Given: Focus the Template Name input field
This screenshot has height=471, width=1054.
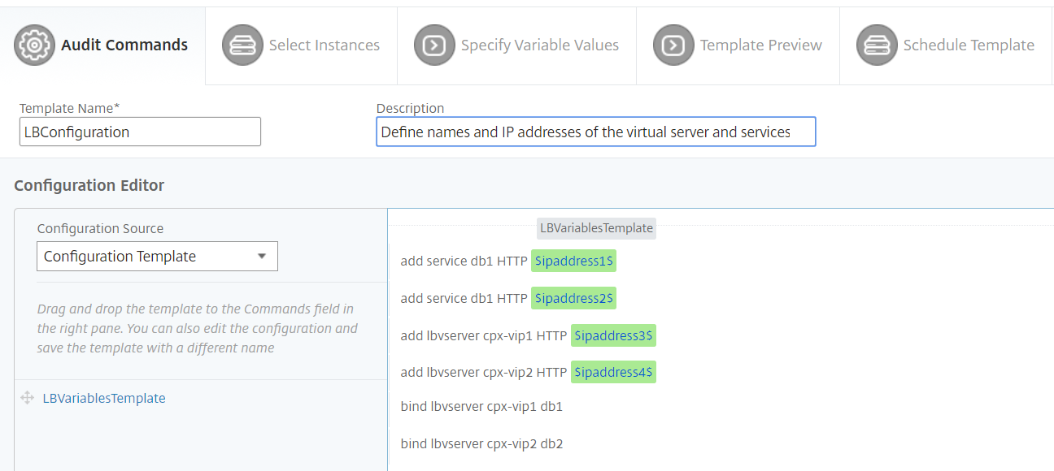Looking at the screenshot, I should coord(140,132).
